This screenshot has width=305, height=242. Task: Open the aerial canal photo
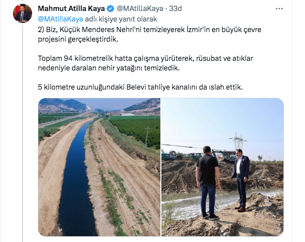pyautogui.click(x=99, y=167)
